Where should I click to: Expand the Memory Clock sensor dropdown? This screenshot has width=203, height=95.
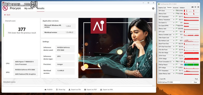click(x=174, y=14)
